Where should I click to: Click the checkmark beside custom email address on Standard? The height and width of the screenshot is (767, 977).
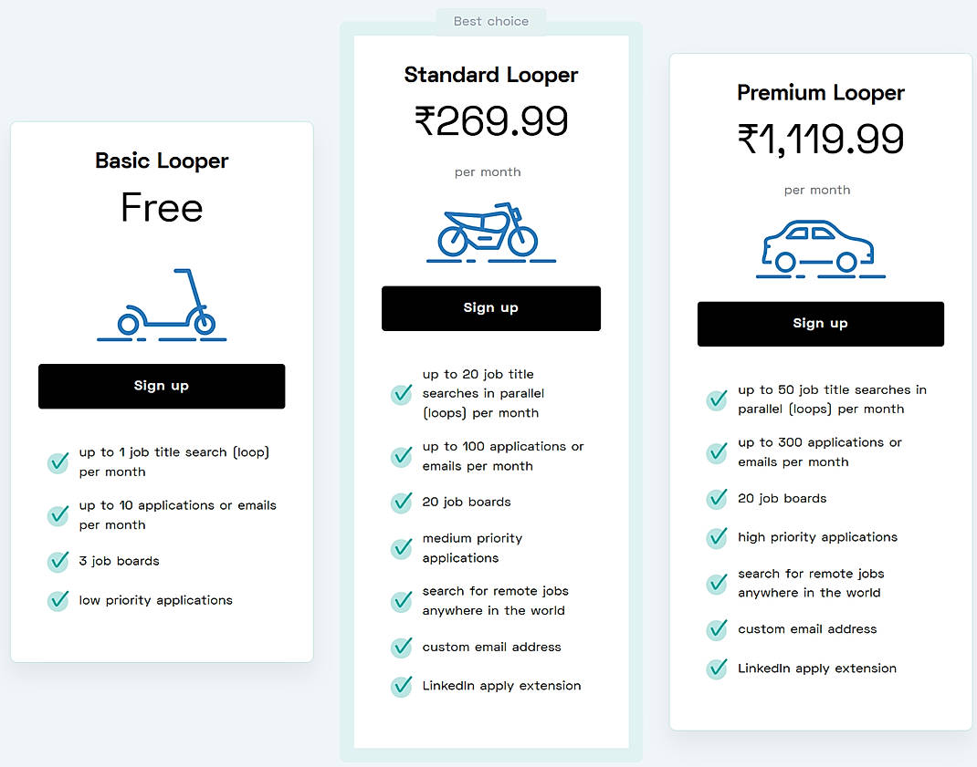401,648
